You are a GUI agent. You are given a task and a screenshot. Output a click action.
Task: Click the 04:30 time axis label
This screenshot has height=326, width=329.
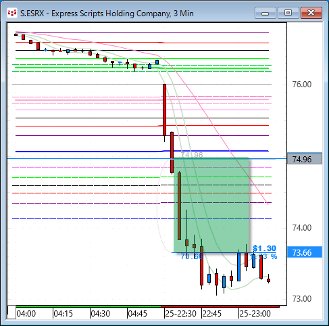click(x=101, y=314)
